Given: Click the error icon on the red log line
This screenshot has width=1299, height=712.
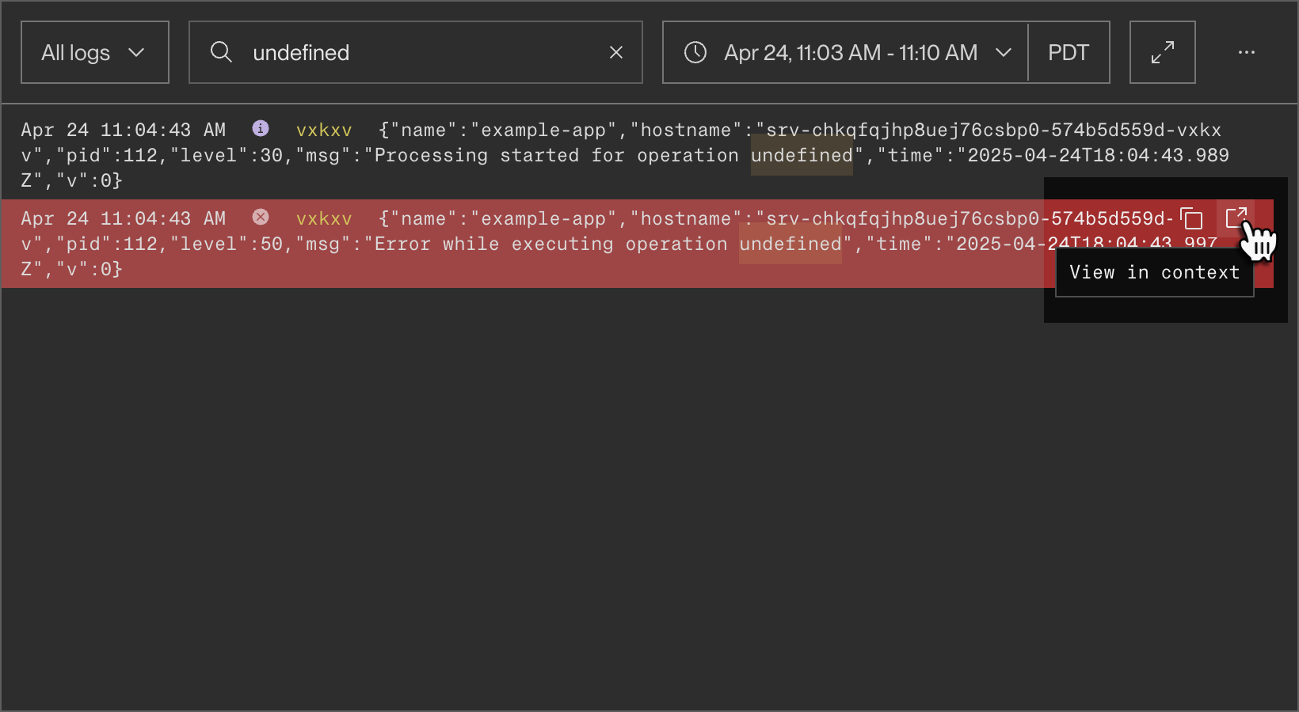Looking at the screenshot, I should click(260, 218).
